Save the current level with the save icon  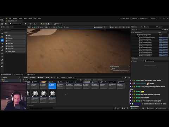tap(2, 24)
